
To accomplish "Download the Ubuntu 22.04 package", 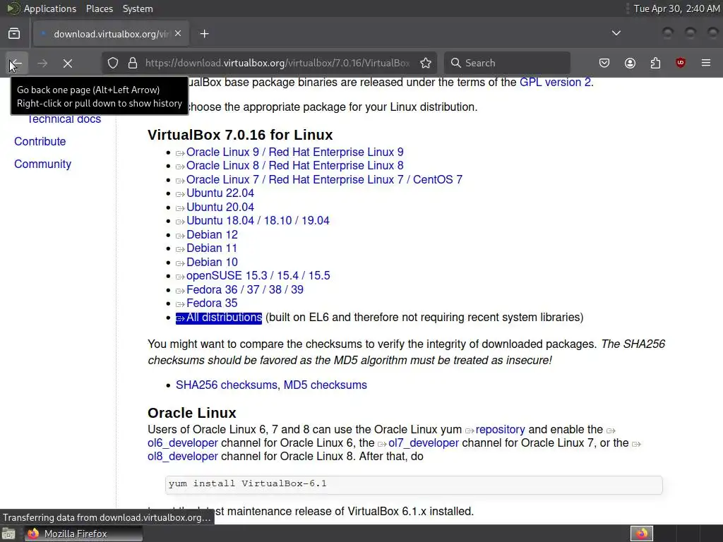I will coord(220,193).
